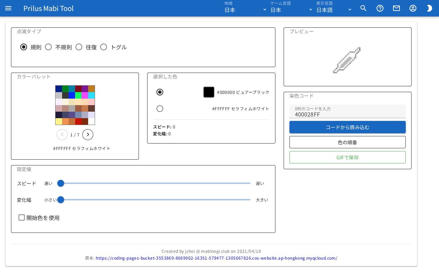Click the コードから読み込む button

[x=347, y=127]
